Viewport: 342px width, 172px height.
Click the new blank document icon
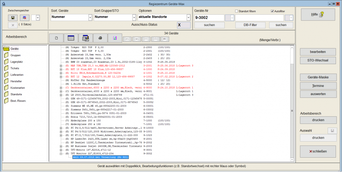coord(56,38)
